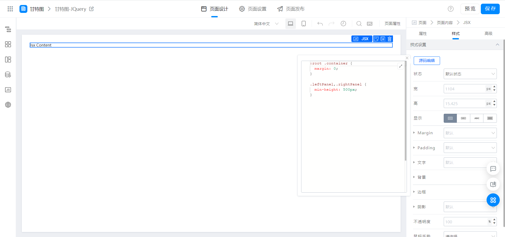
Task: Undo the last change
Action: pos(320,24)
